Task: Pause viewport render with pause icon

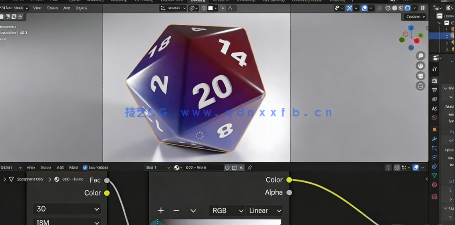Action: click(422, 8)
